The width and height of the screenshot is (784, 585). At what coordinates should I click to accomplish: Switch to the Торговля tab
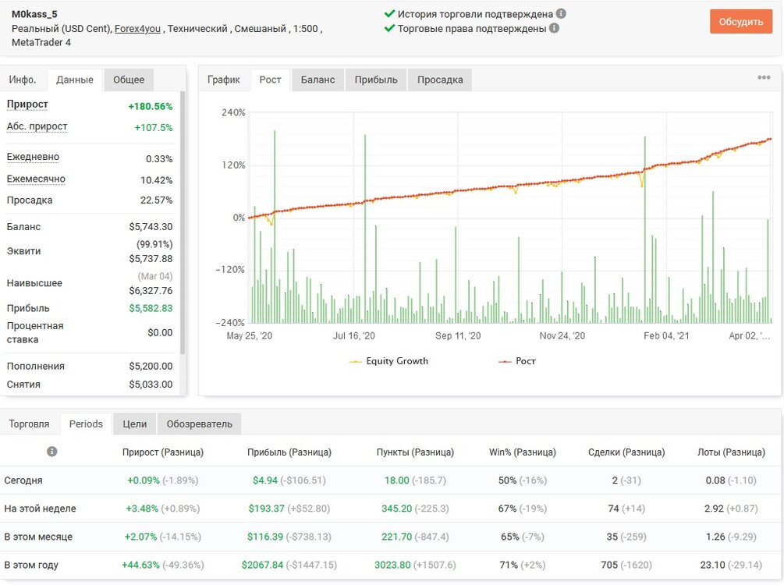pyautogui.click(x=29, y=424)
